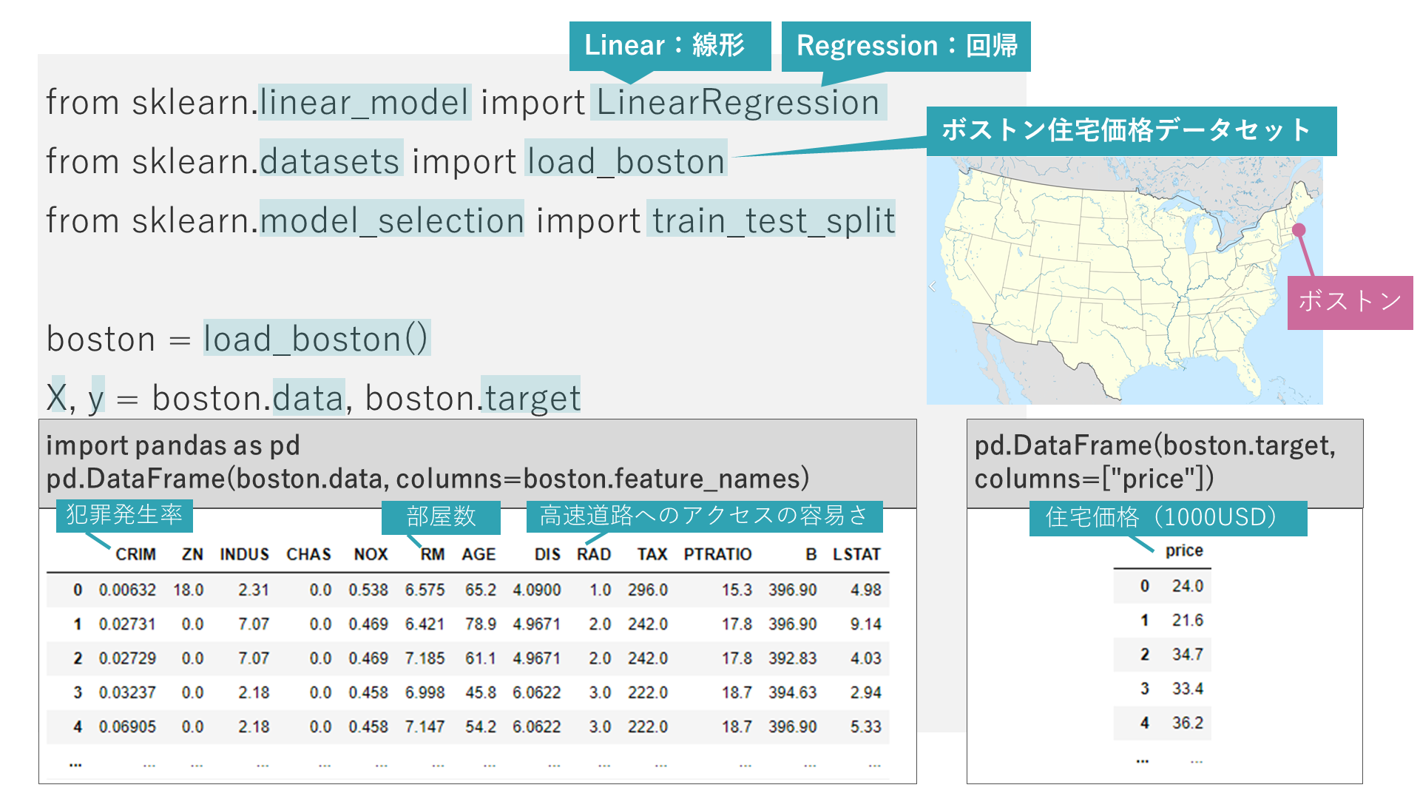Click the pink Boston marker dot on map
Image resolution: width=1420 pixels, height=799 pixels.
click(1299, 230)
